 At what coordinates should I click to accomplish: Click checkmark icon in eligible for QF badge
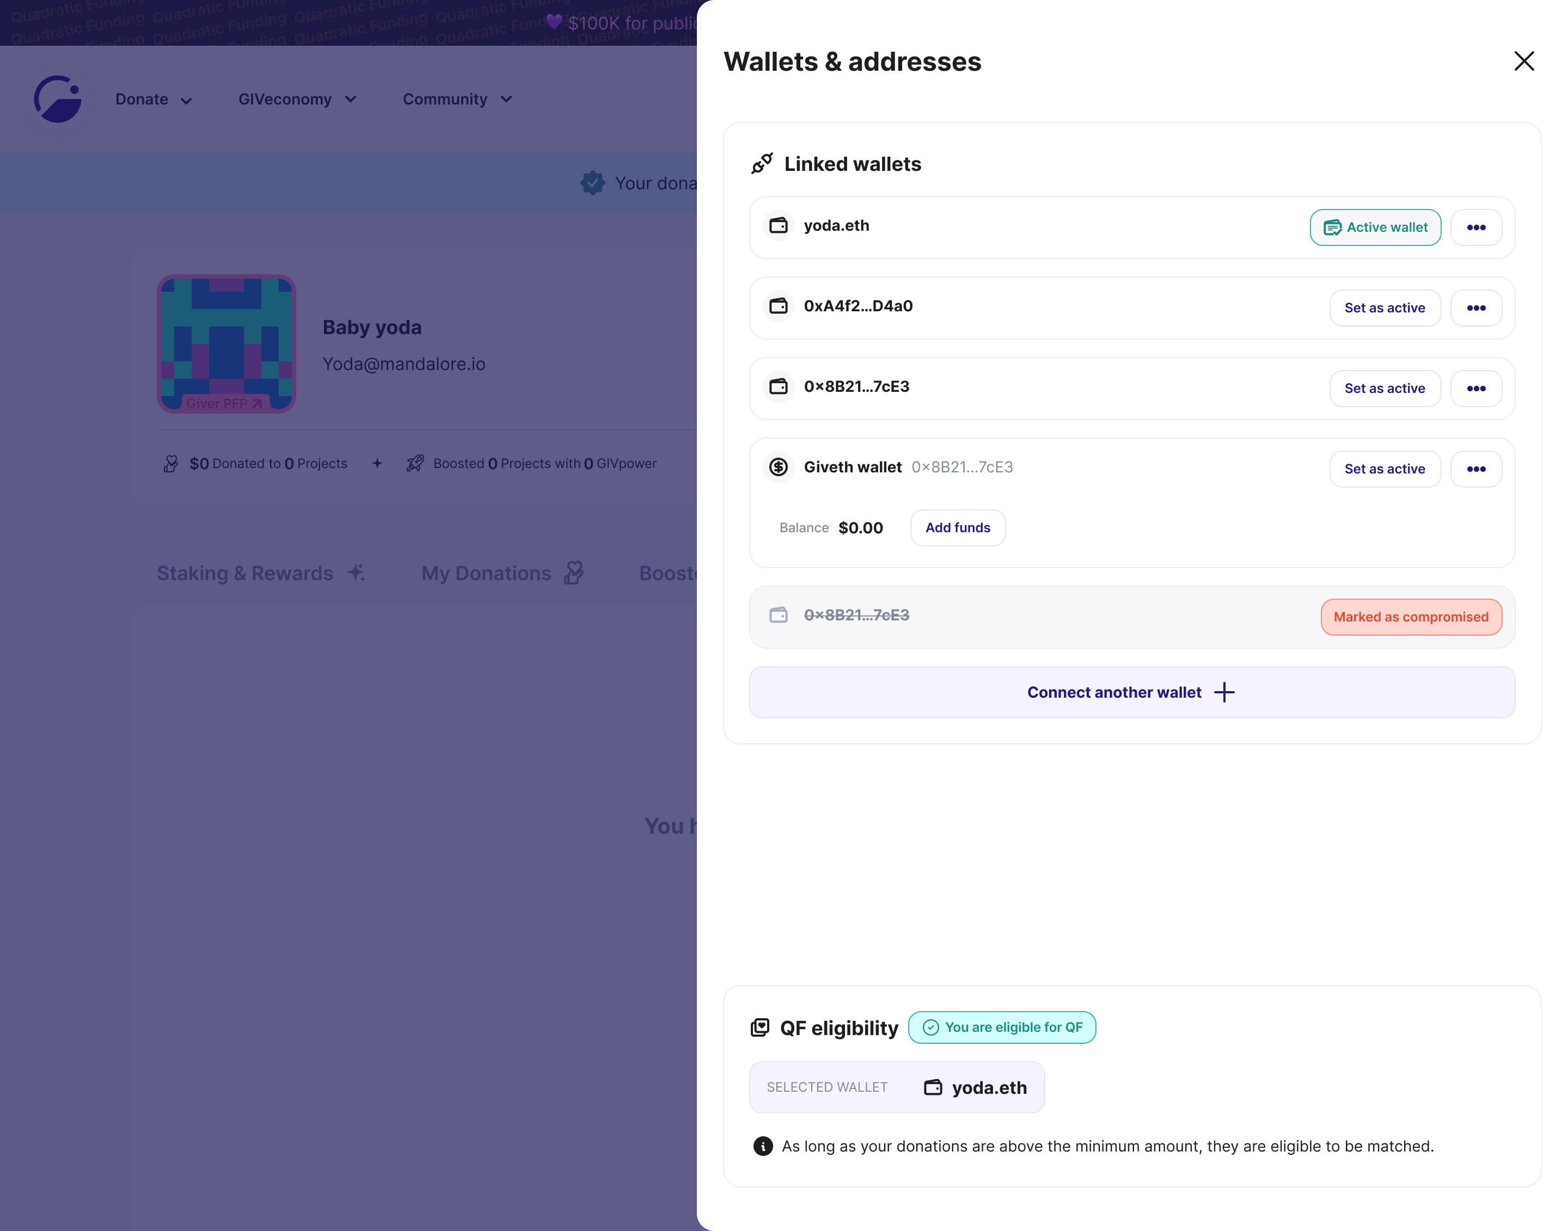click(x=930, y=1028)
